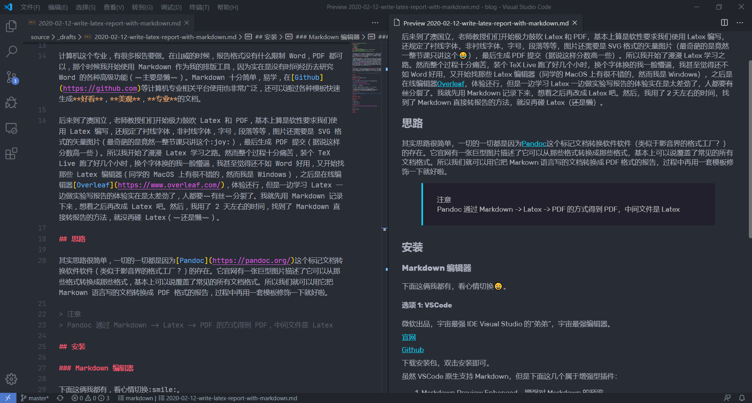This screenshot has width=752, height=403.
Task: Open the '_drafts' breadcrumb dropdown
Action: click(67, 37)
